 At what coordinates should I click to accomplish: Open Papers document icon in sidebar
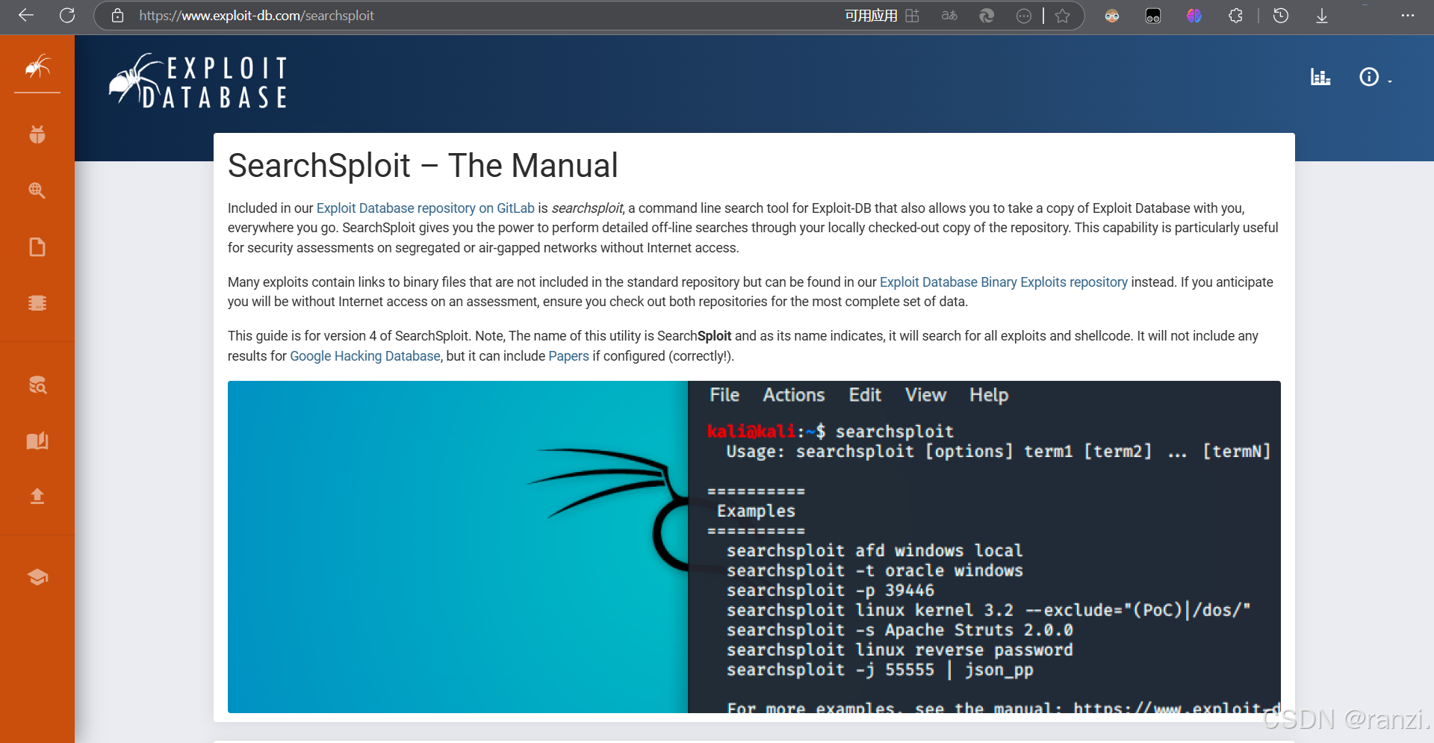37,247
